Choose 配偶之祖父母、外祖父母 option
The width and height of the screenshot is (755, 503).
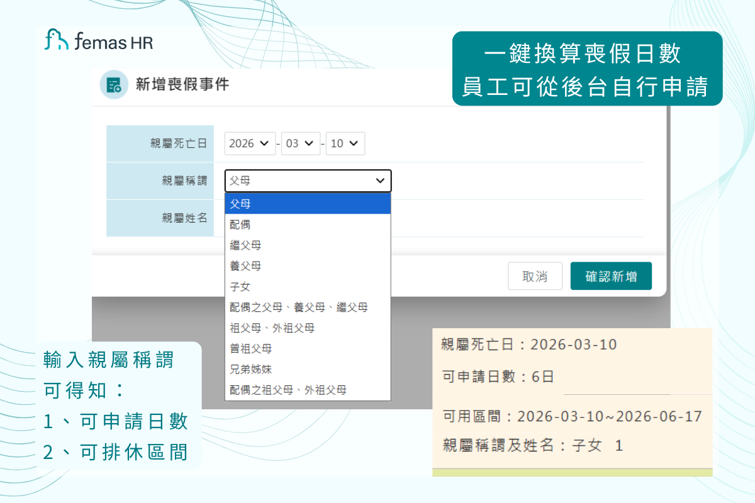[308, 390]
